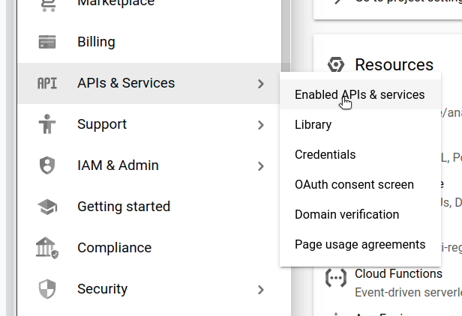462x316 pixels.
Task: Open Page usage agreements
Action: (x=360, y=245)
